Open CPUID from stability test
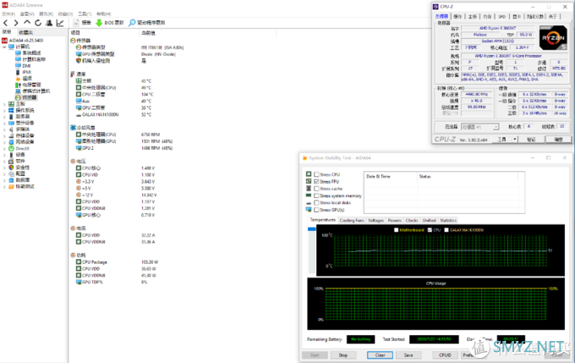The height and width of the screenshot is (363, 575). (x=445, y=355)
